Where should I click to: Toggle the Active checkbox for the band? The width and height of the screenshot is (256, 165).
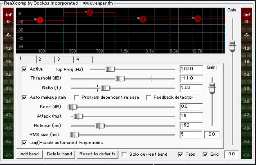coord(24,69)
